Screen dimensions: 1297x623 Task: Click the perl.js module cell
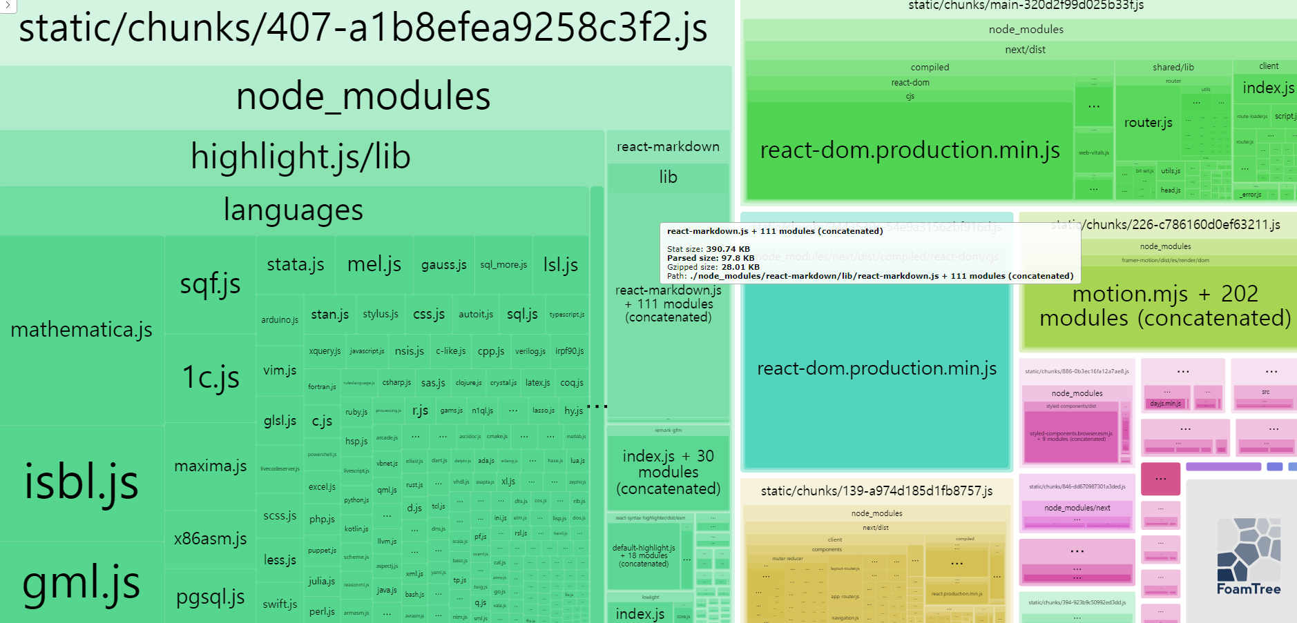[x=322, y=612]
